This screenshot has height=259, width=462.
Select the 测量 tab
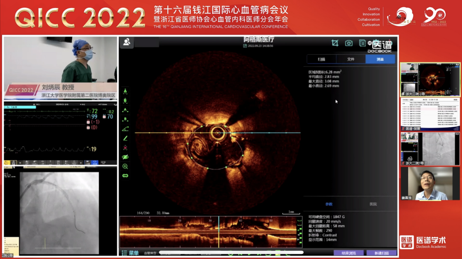point(380,59)
